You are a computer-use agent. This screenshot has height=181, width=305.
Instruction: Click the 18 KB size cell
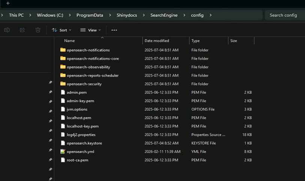tap(247, 135)
